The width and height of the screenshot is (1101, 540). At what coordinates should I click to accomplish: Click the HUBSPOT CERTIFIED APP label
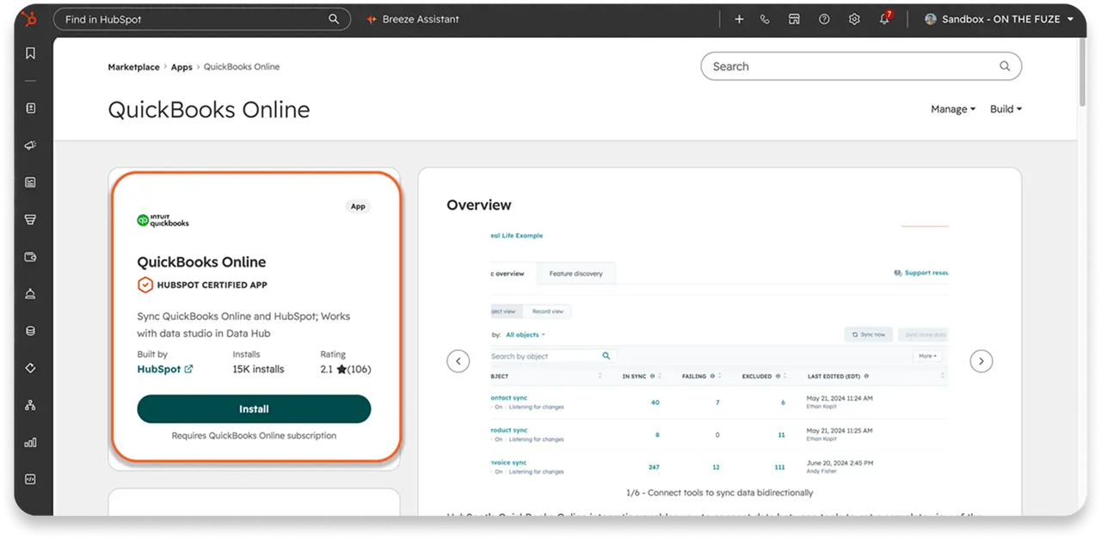(212, 285)
